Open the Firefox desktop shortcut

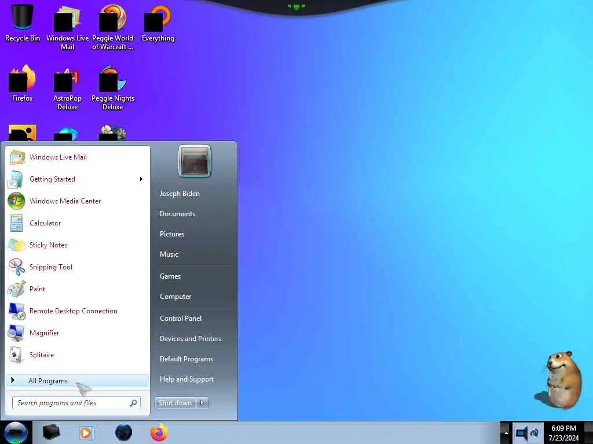pos(23,83)
